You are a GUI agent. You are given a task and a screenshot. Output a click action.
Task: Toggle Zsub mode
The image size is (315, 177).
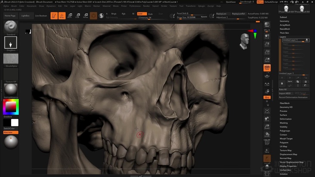150,14
